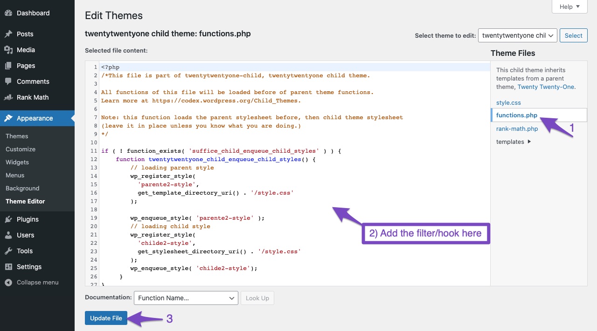Click the <?php opening tag on line 1
The height and width of the screenshot is (331, 597).
(111, 67)
